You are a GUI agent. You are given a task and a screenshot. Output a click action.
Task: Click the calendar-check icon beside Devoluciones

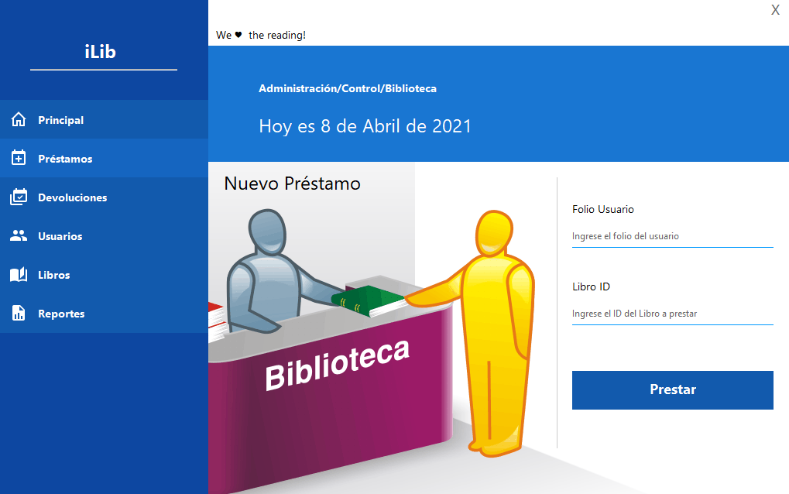pos(19,197)
